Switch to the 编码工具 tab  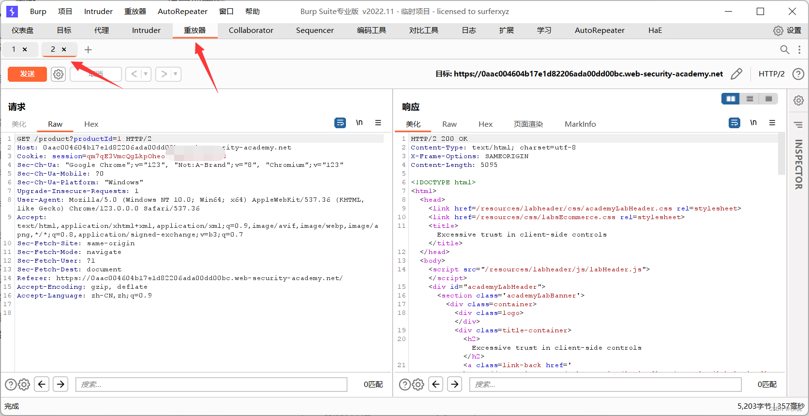[372, 30]
